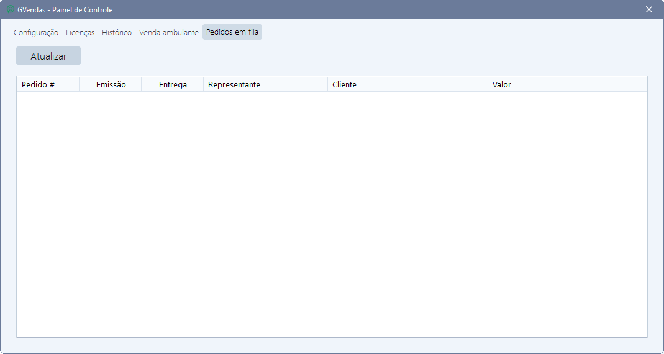This screenshot has height=354, width=664.
Task: Select the Pedidos em fila tab
Action: click(x=232, y=32)
